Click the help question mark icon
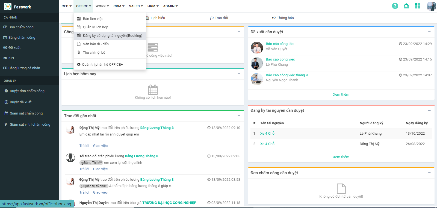Image resolution: width=437 pixels, height=208 pixels. pyautogui.click(x=395, y=6)
